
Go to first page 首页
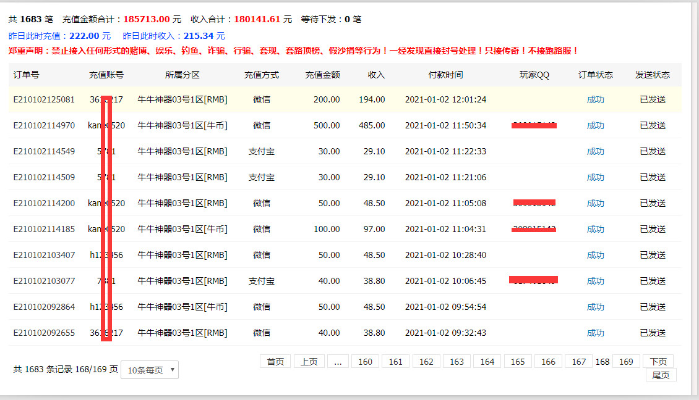[x=275, y=362]
